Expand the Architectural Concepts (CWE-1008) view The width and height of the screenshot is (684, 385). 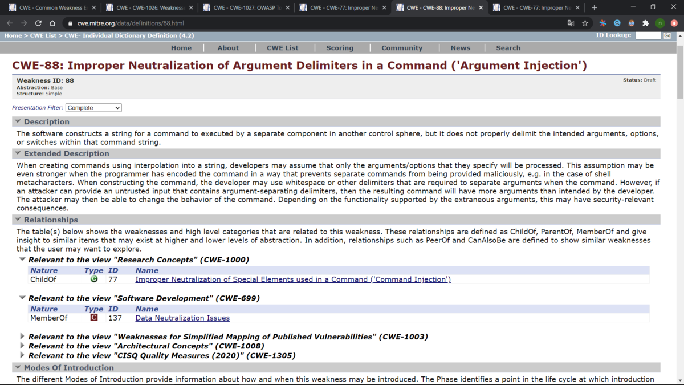click(22, 346)
